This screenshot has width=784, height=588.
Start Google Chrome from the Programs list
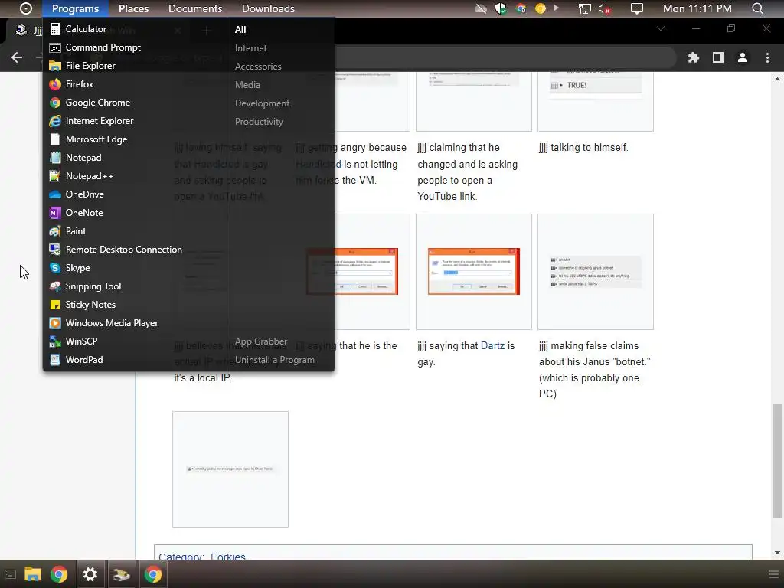pyautogui.click(x=97, y=103)
